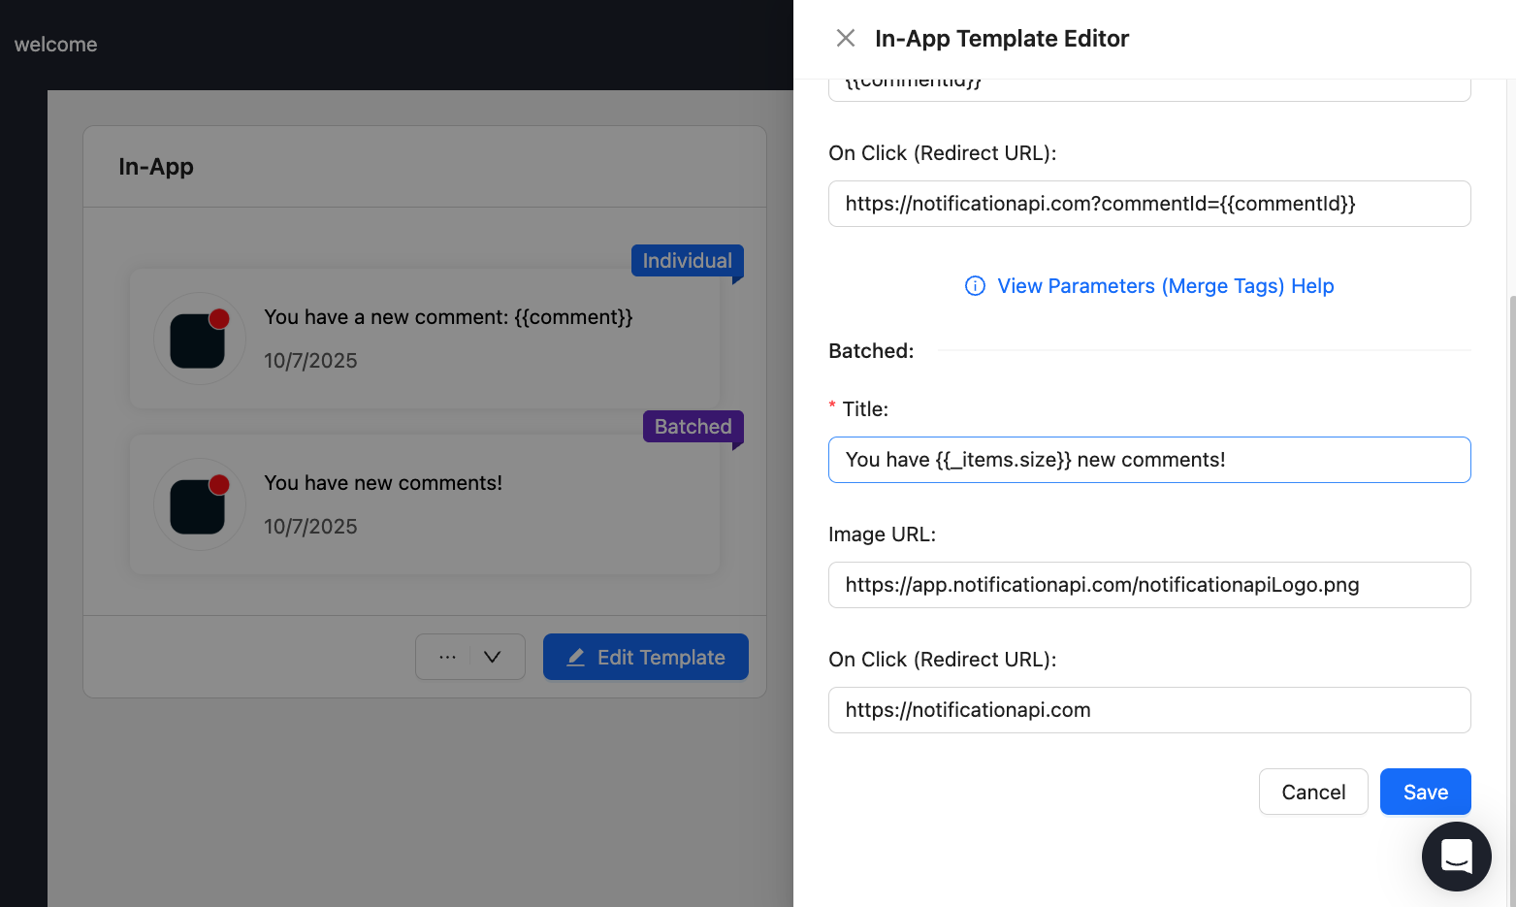The height and width of the screenshot is (907, 1516).
Task: Click the pencil icon on Edit Template button
Action: pyautogui.click(x=575, y=657)
